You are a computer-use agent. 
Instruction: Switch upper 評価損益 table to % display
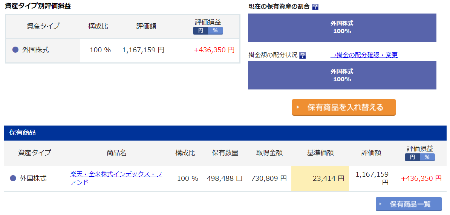[216, 30]
